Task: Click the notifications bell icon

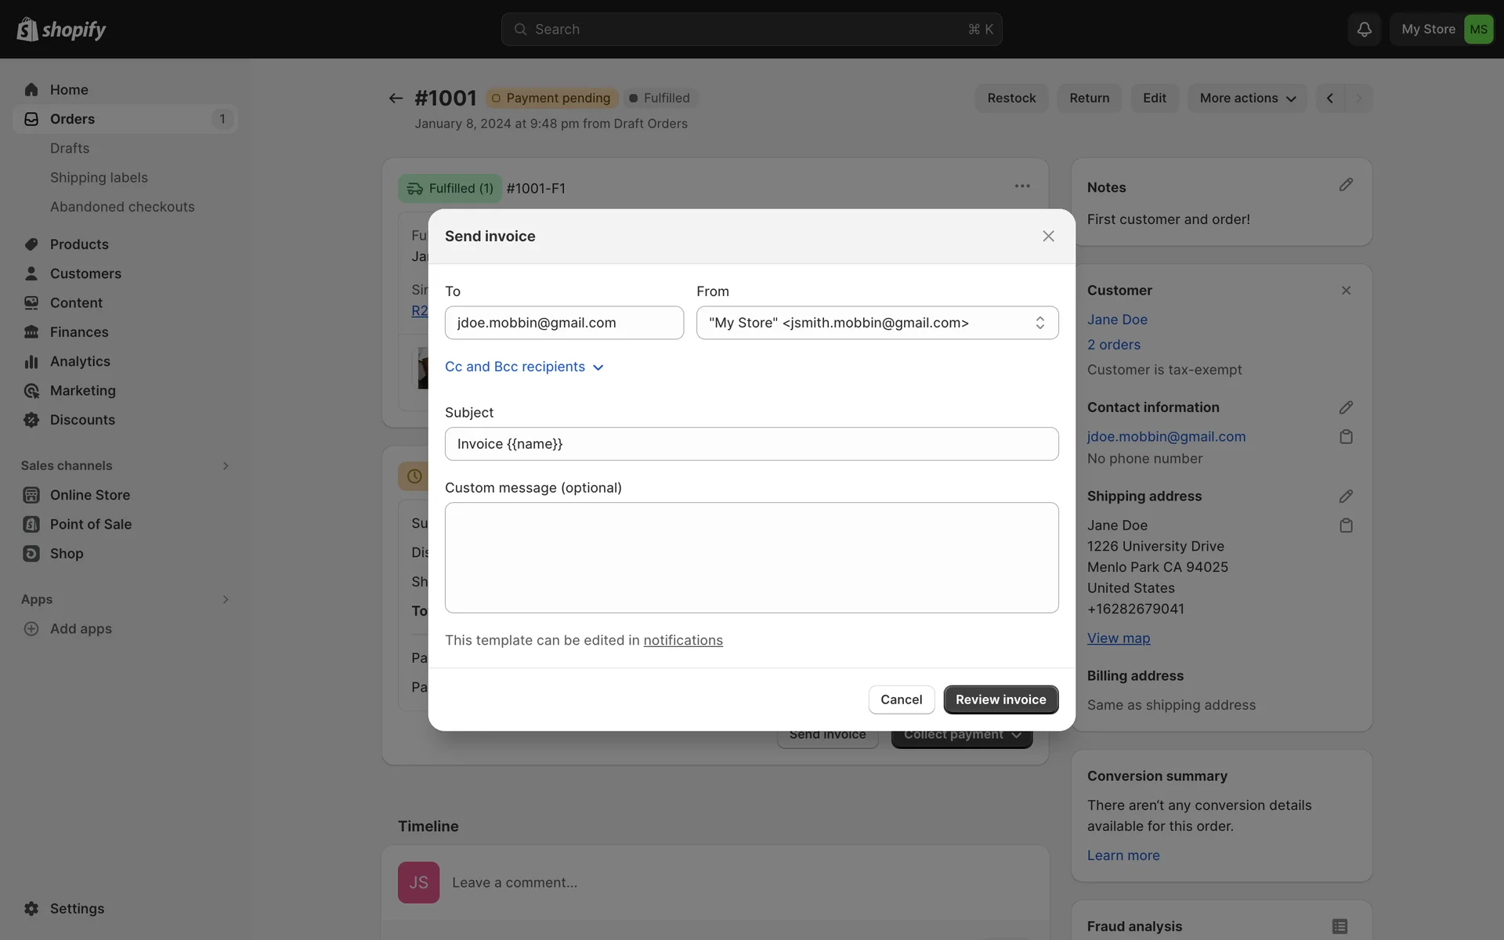Action: [1364, 29]
